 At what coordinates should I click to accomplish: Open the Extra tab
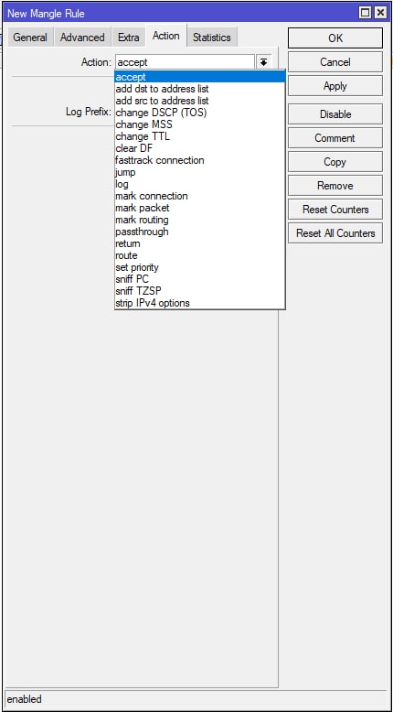click(129, 38)
